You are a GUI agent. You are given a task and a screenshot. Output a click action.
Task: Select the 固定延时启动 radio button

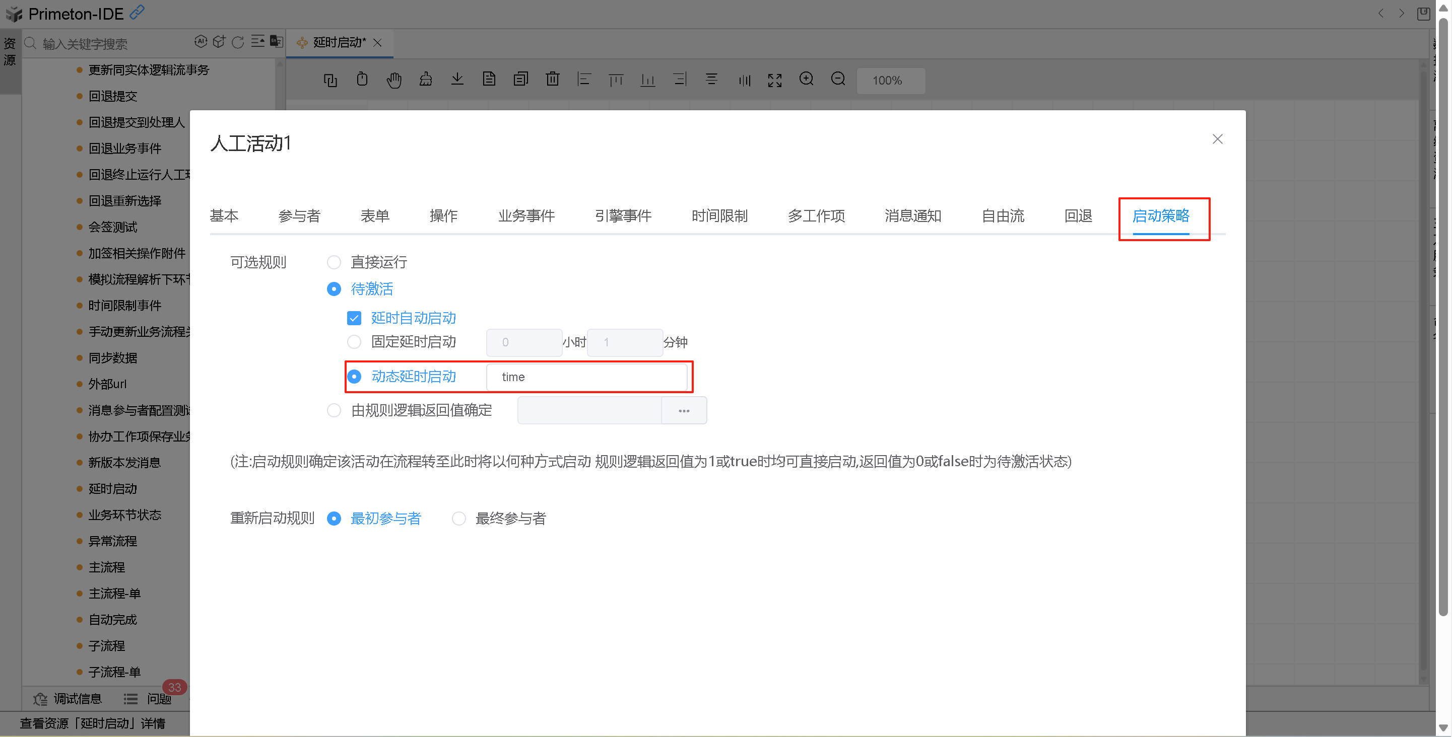pyautogui.click(x=354, y=342)
